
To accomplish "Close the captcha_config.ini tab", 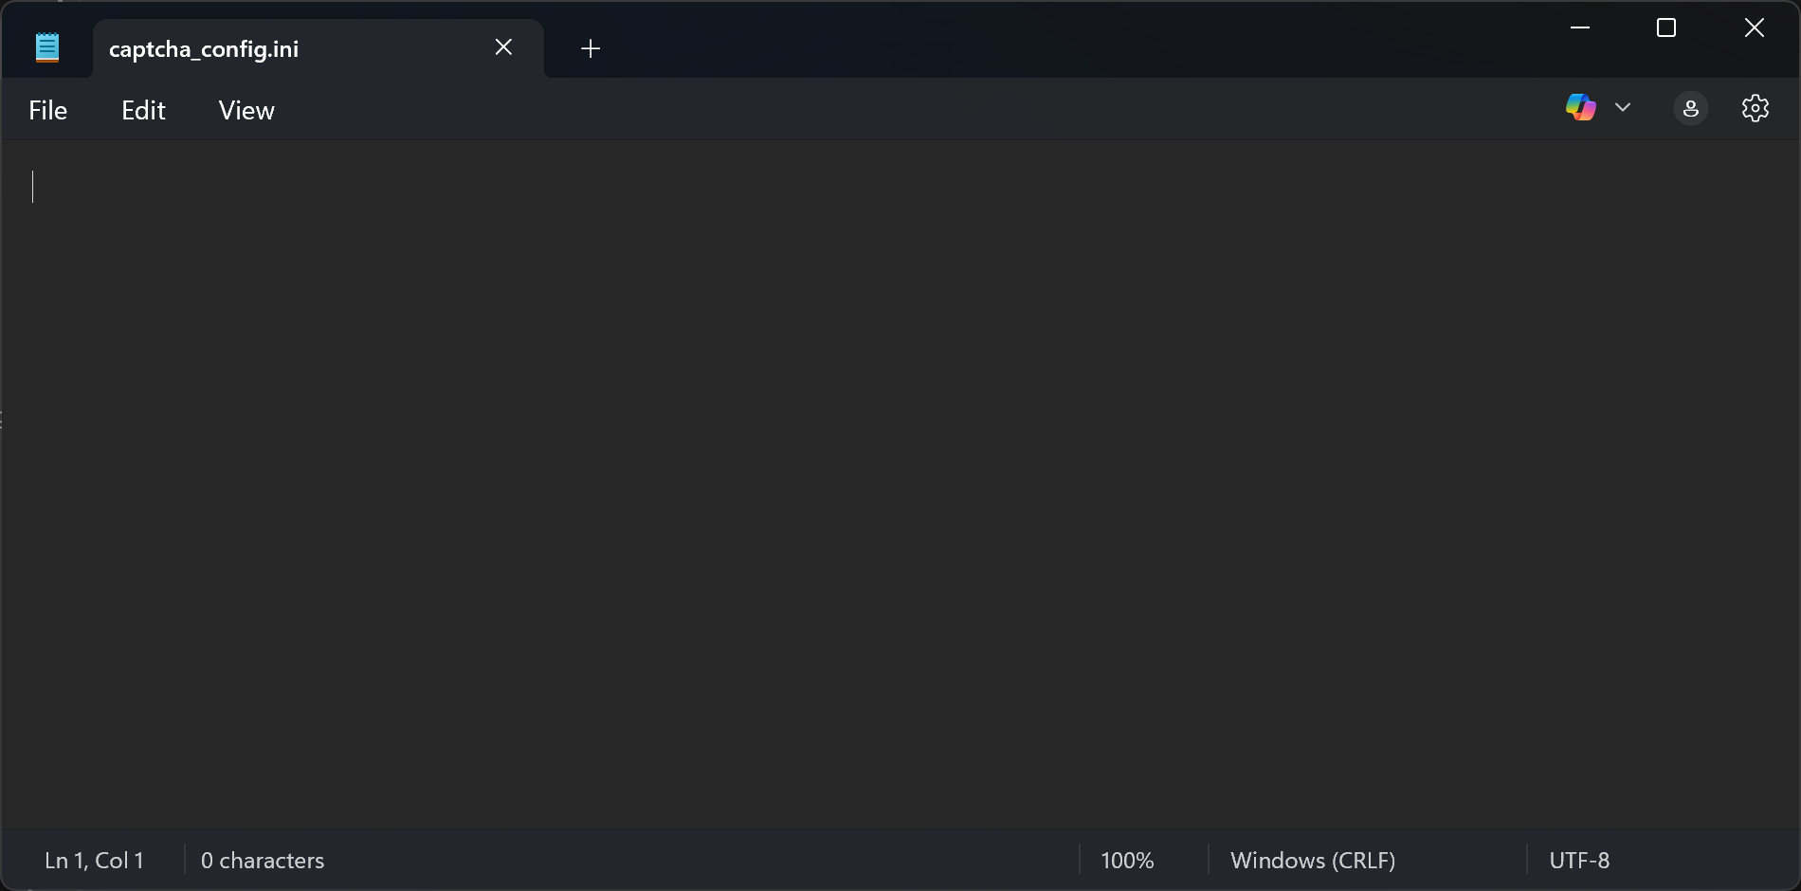I will 503,47.
